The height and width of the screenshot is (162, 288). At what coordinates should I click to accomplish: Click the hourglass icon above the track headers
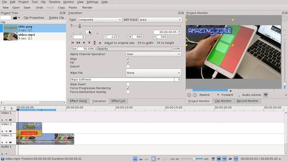4,108
